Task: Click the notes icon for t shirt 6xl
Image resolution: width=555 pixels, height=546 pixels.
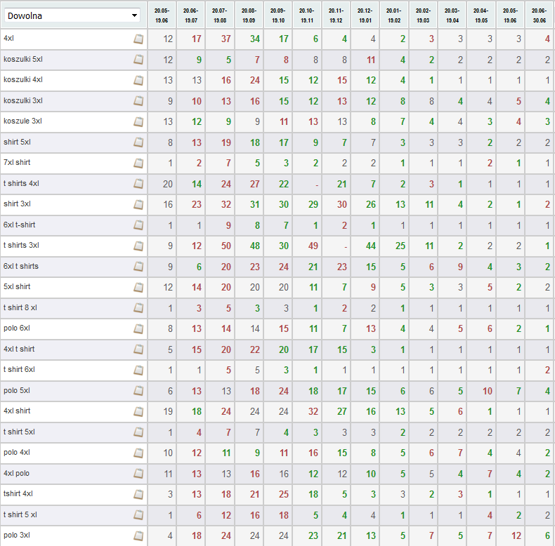Action: point(138,370)
